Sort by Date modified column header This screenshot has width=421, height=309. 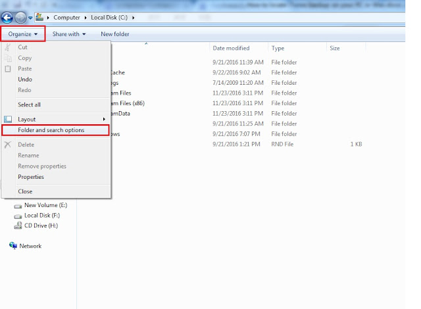click(231, 48)
